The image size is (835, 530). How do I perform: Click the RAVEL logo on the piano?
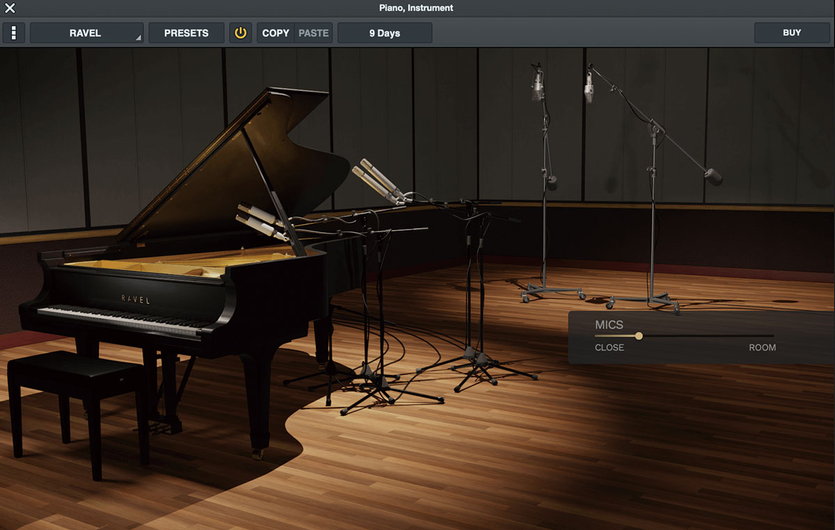coord(136,299)
